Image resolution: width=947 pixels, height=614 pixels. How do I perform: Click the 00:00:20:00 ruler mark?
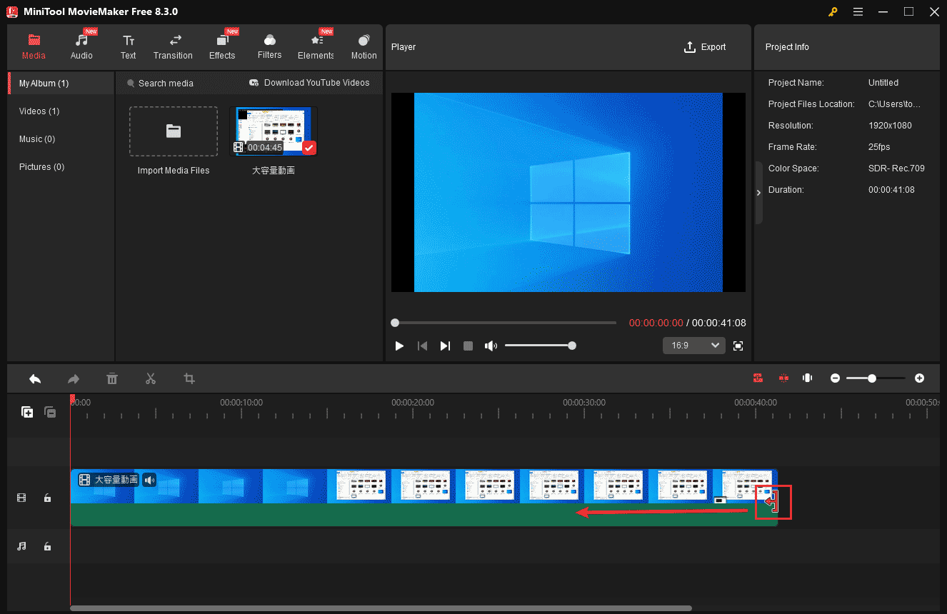[x=413, y=403]
